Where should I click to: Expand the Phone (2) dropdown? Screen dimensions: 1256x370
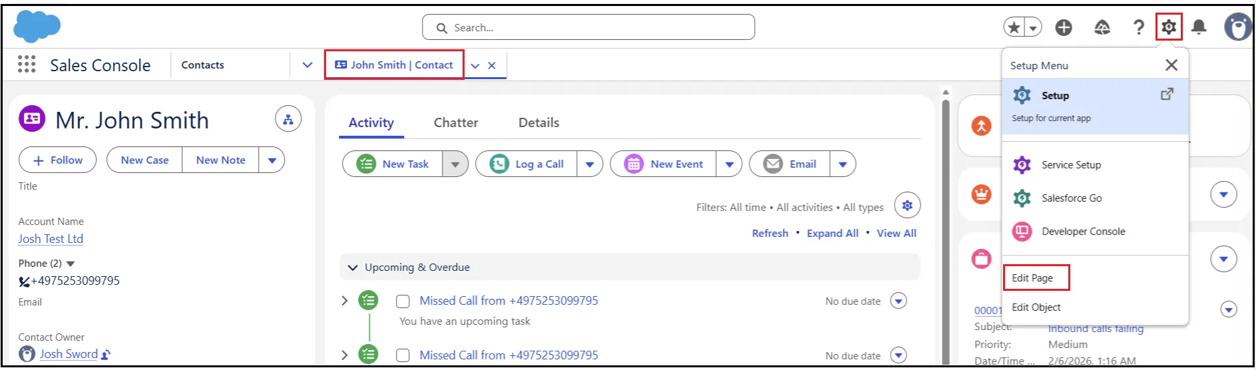click(x=71, y=264)
